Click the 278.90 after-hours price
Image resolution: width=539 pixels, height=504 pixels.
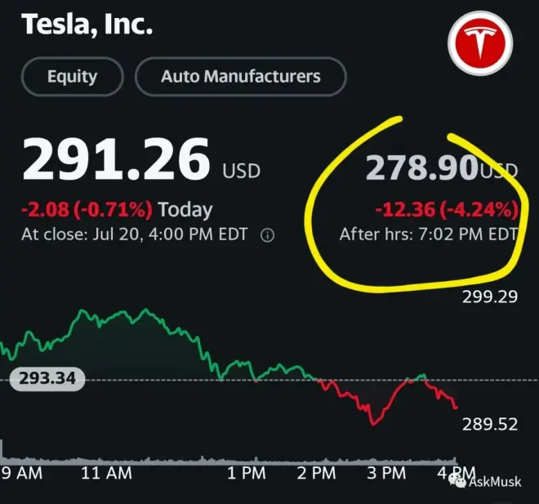(x=421, y=168)
